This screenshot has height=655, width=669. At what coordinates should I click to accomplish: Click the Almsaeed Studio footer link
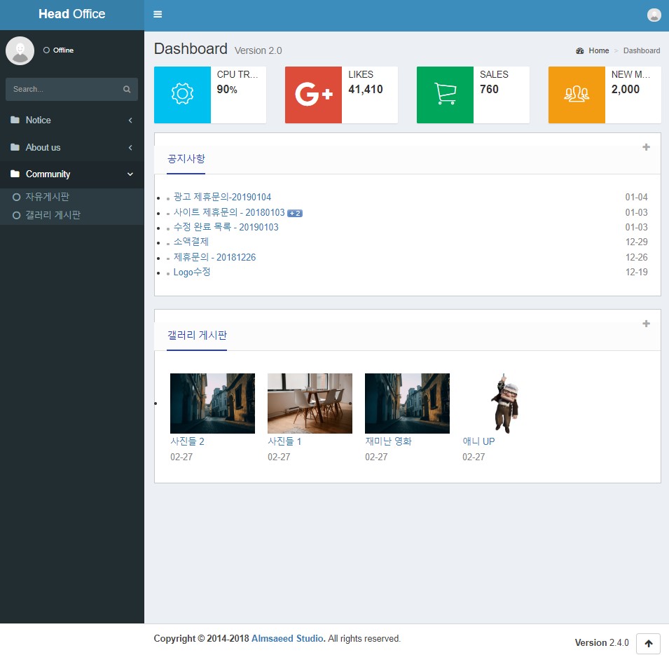[x=287, y=639]
